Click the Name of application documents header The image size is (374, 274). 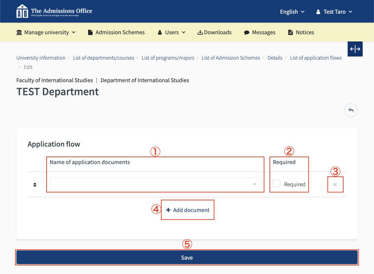[90, 162]
